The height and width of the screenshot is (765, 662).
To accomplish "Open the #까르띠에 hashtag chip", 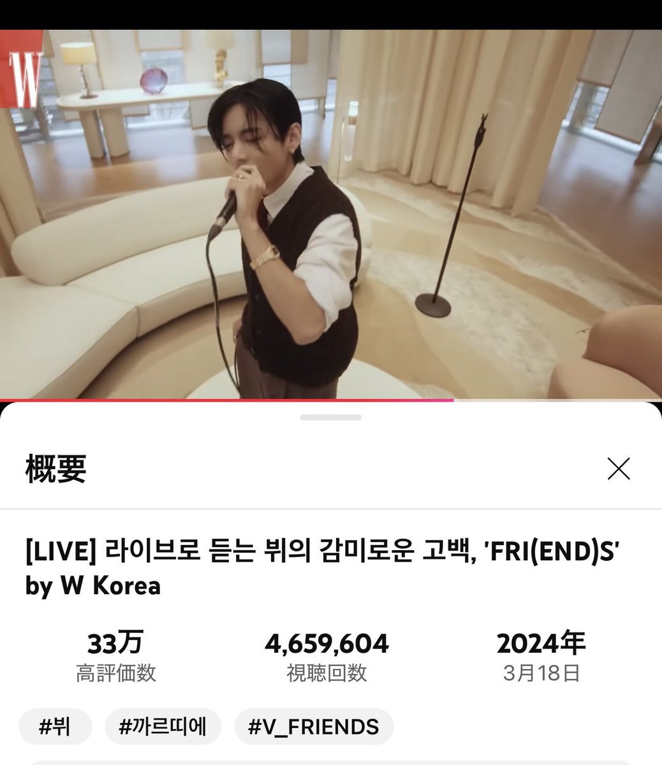I will [163, 726].
